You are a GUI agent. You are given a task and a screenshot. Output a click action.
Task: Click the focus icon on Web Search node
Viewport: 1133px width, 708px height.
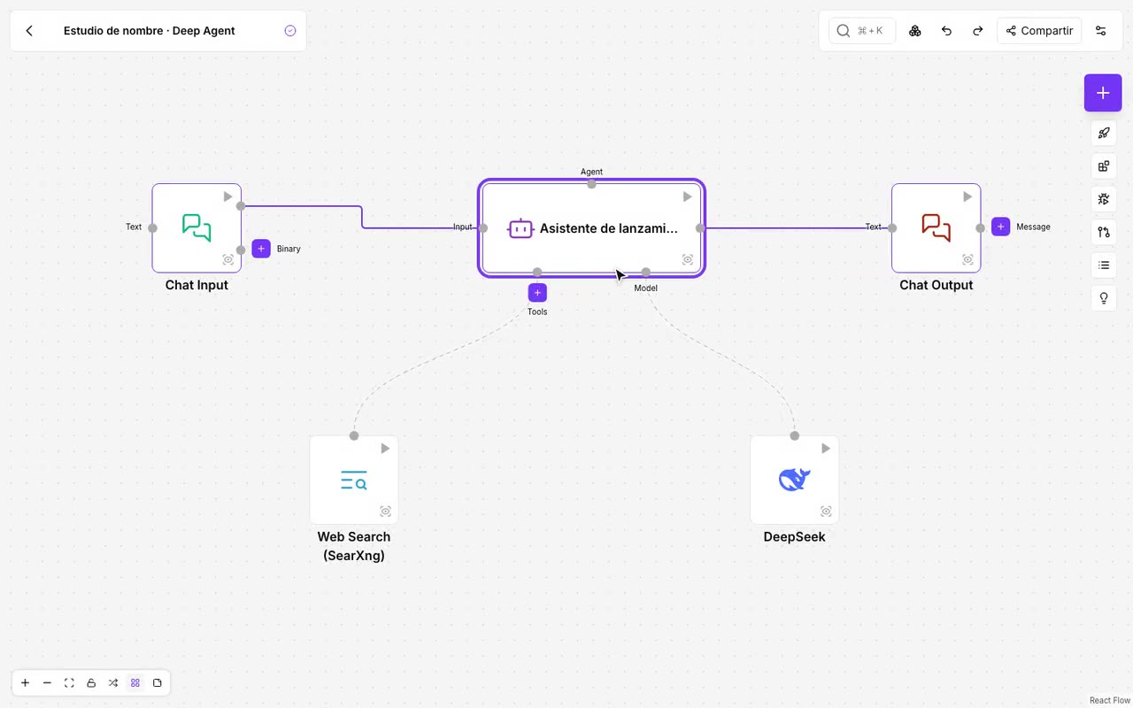(x=386, y=512)
